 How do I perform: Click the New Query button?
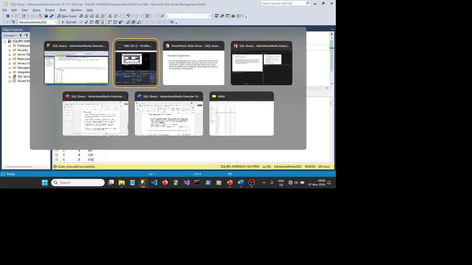click(x=67, y=16)
